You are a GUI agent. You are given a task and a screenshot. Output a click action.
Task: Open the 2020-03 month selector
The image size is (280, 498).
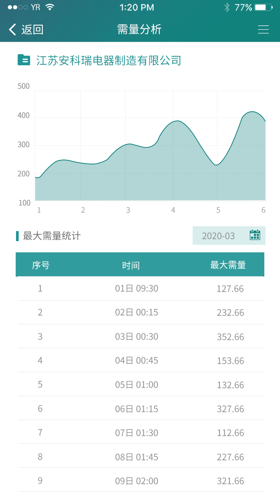[x=218, y=236]
